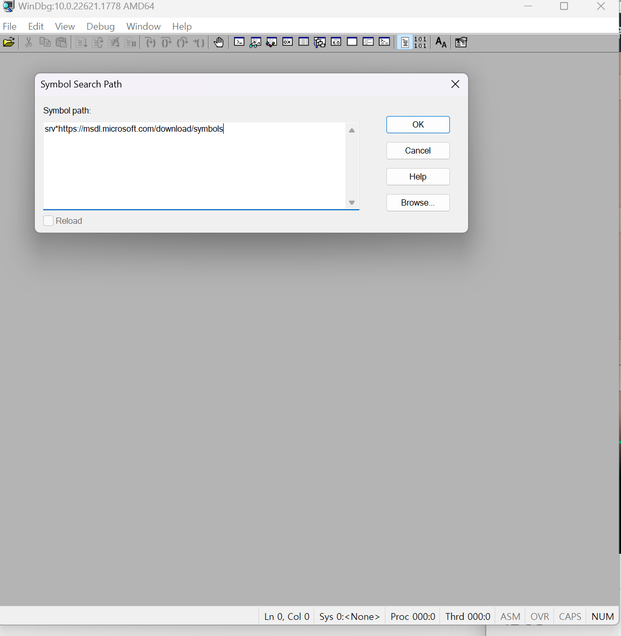
Task: Click the symbol path scroll down arrow
Action: (x=352, y=202)
